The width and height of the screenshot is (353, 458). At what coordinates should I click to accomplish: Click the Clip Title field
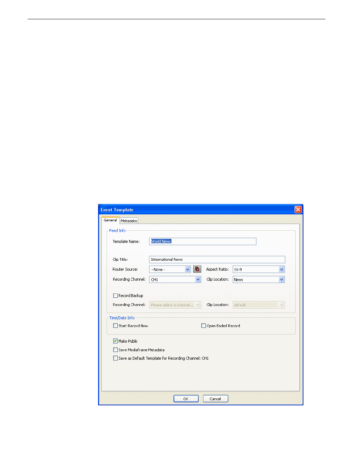pos(217,260)
